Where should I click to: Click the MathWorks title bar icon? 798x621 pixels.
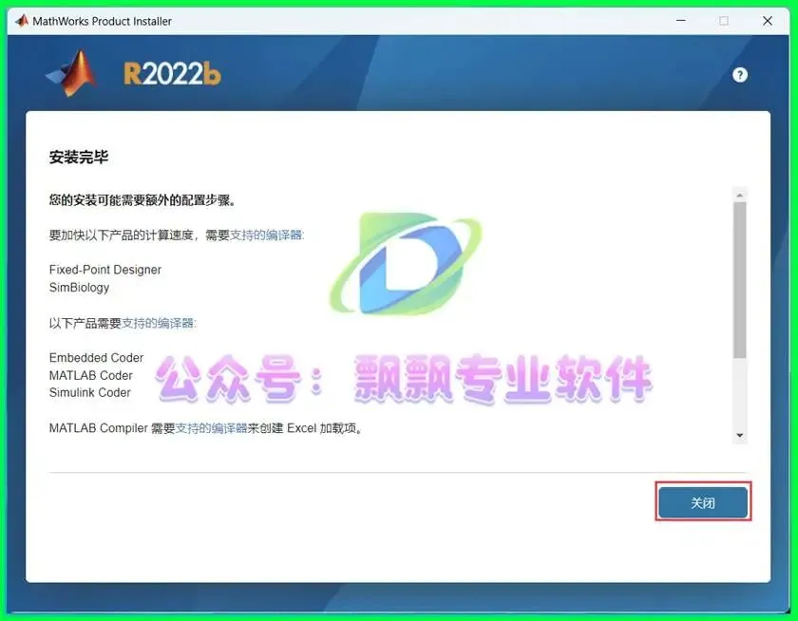point(22,21)
